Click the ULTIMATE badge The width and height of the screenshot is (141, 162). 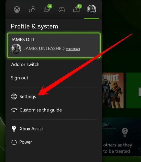coord(73,49)
